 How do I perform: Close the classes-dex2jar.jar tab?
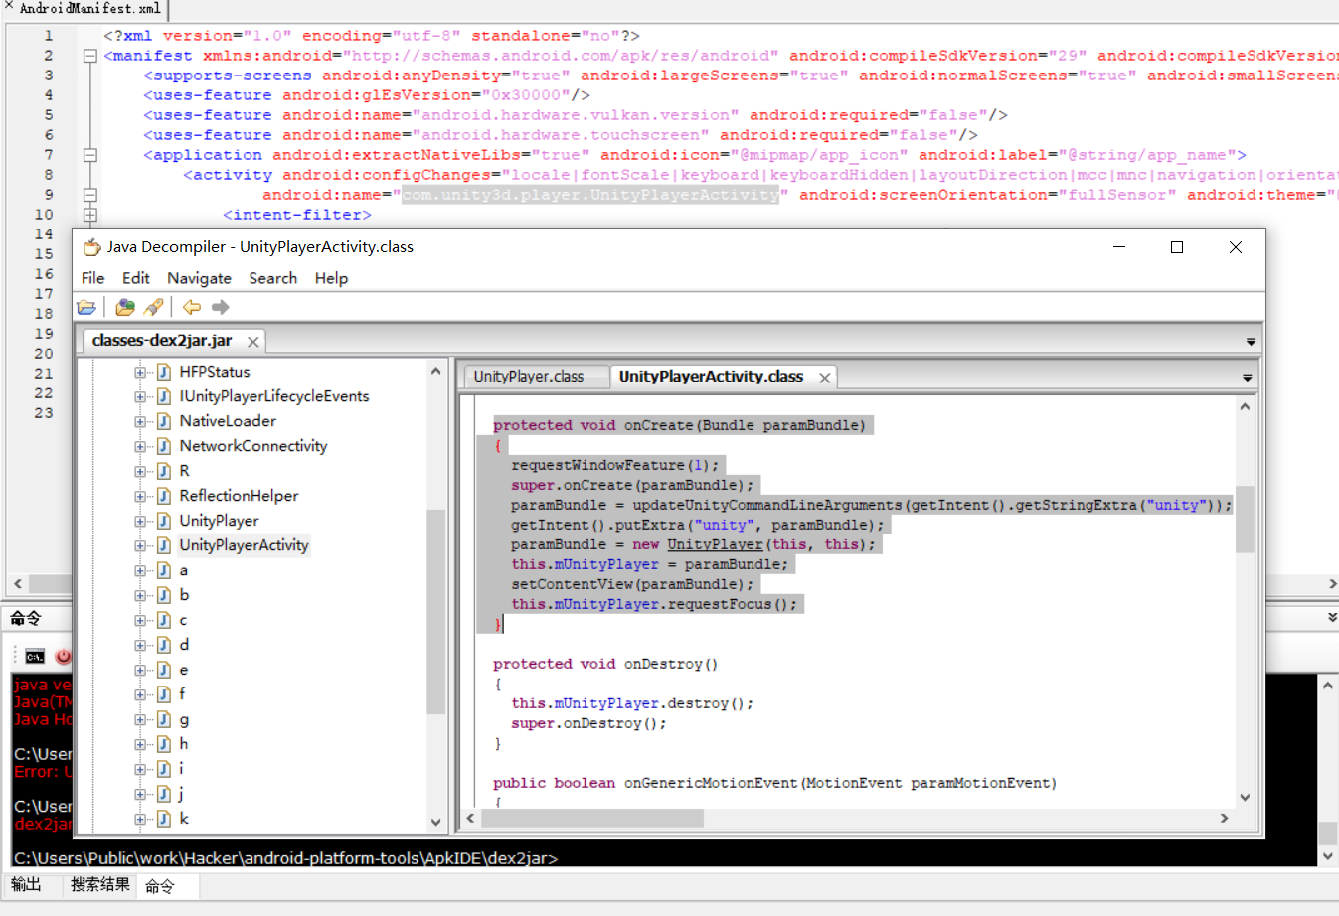pos(253,342)
